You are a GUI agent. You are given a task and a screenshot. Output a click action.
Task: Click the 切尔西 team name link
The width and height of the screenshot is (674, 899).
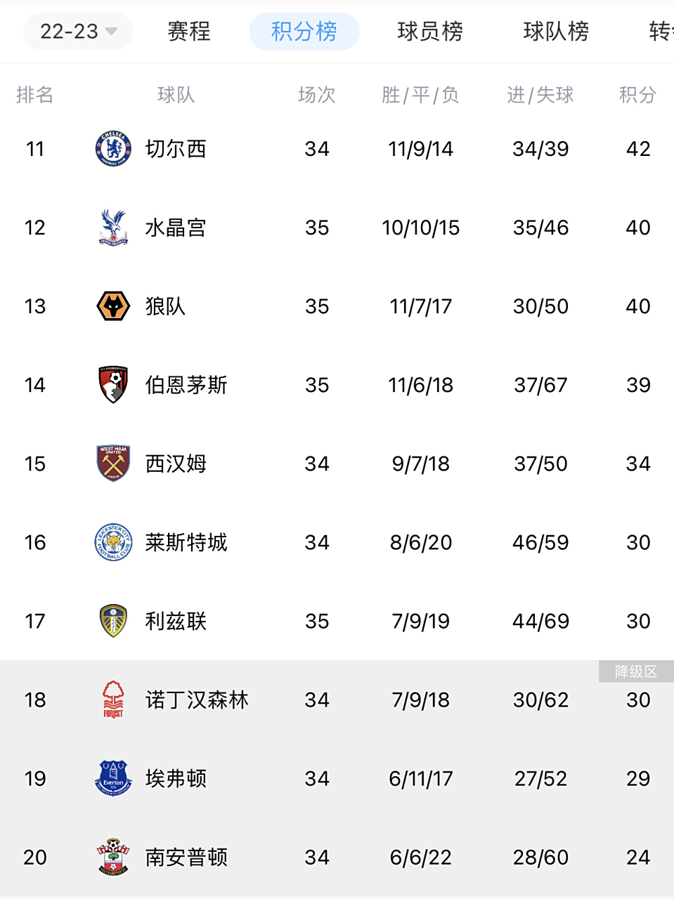(177, 148)
